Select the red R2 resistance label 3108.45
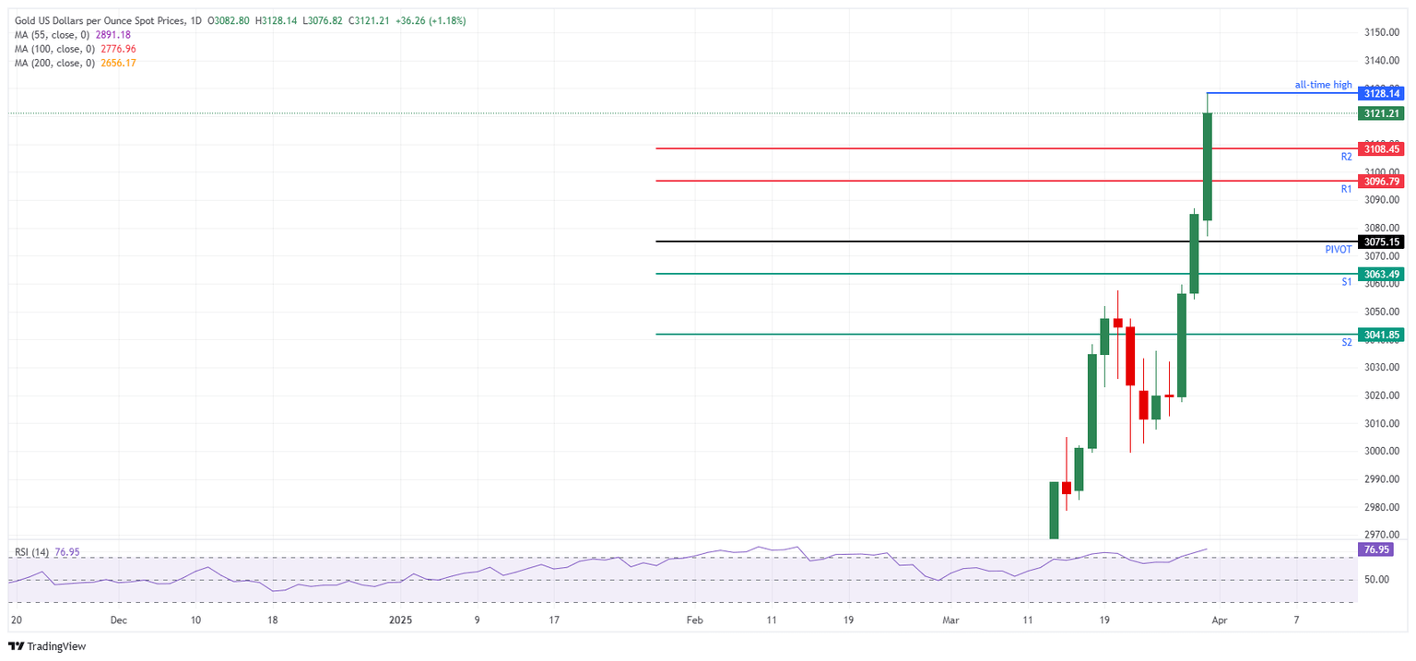This screenshot has width=1416, height=661. click(1381, 148)
